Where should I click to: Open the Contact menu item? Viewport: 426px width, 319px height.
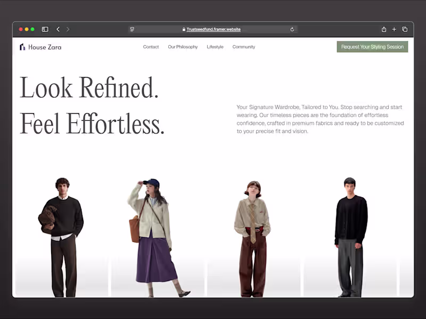click(151, 47)
